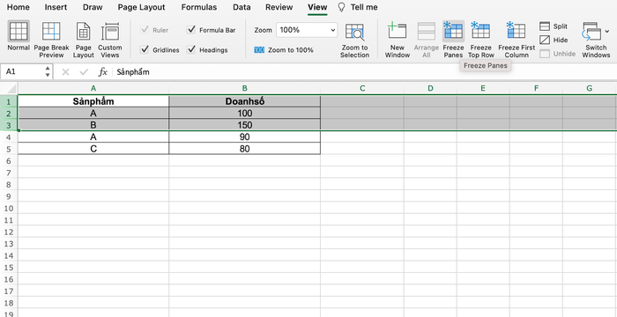Click the formula bar input containing Sảnphẩm
Screen dimensions: 617x317
pos(365,72)
